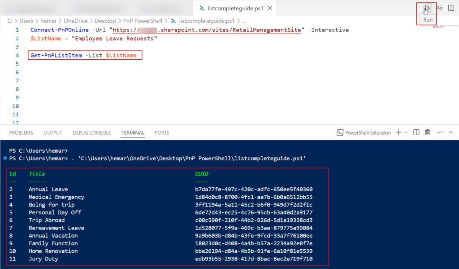Click listcompleteguide.ps1 in the breadcrumb
The image size is (459, 269).
point(207,21)
